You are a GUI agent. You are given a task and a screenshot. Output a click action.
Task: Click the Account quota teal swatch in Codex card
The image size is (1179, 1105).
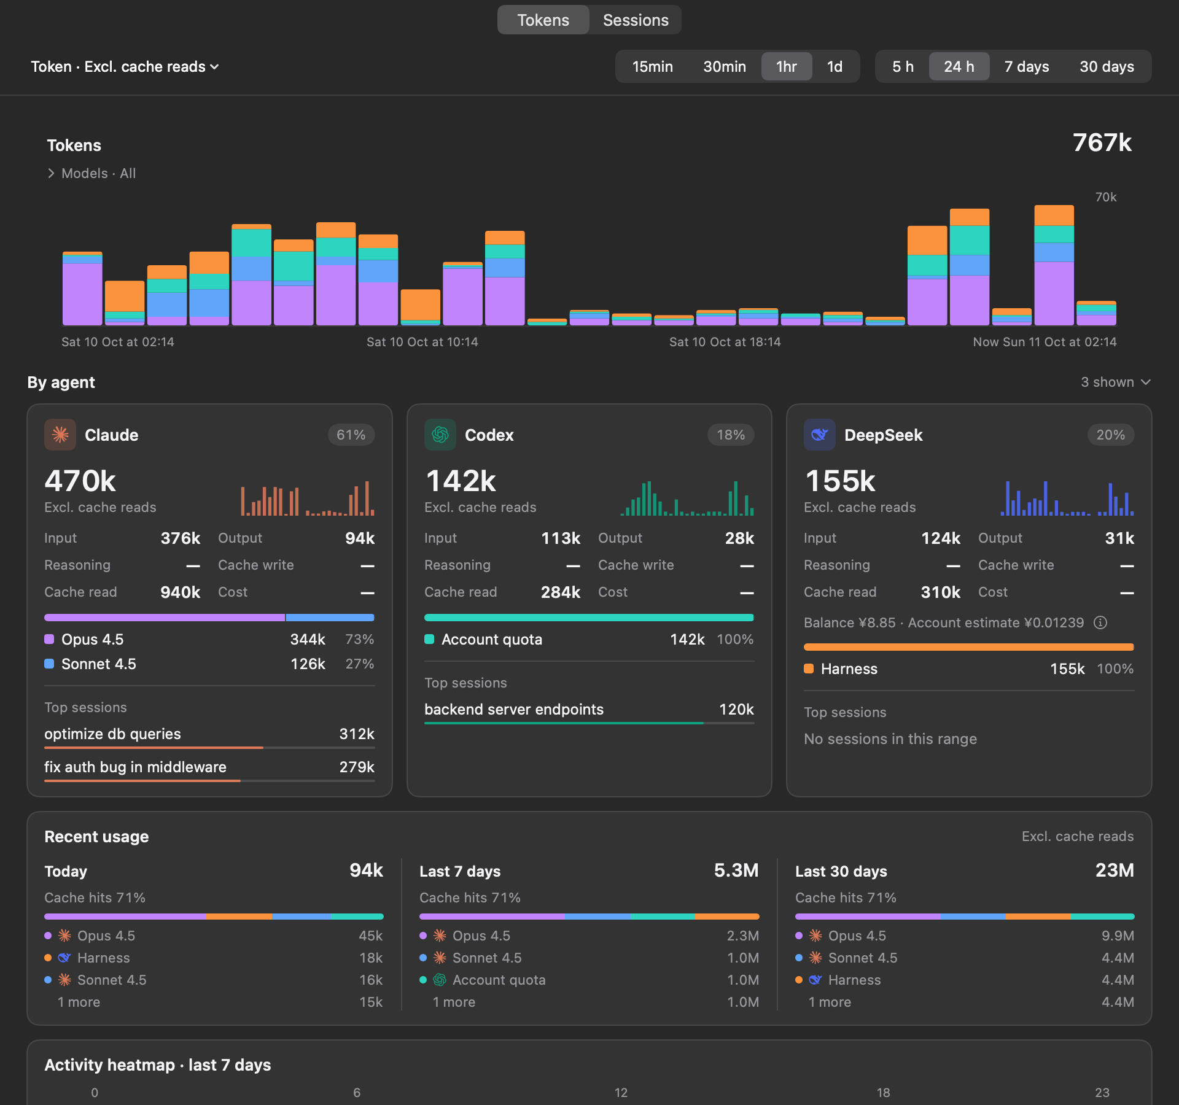(x=429, y=639)
